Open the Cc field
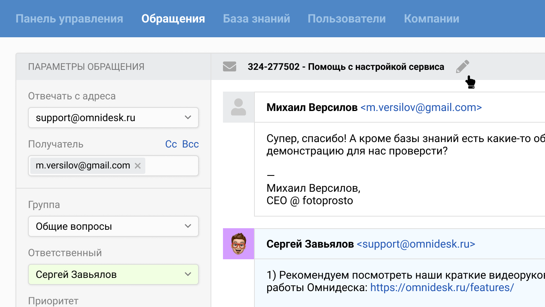The width and height of the screenshot is (545, 307). coord(171,144)
